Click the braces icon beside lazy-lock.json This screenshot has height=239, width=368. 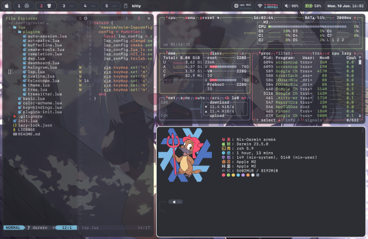tap(14, 125)
